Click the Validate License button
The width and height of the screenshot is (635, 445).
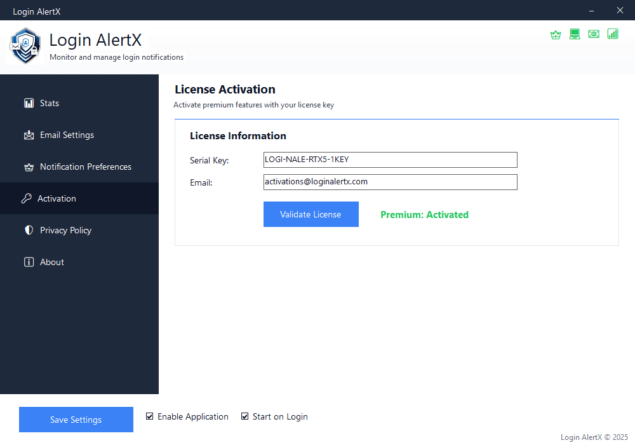pyautogui.click(x=311, y=214)
